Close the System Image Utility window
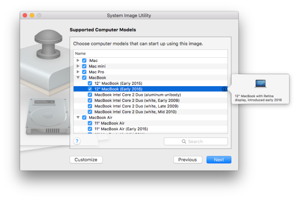The height and width of the screenshot is (199, 300). point(25,16)
